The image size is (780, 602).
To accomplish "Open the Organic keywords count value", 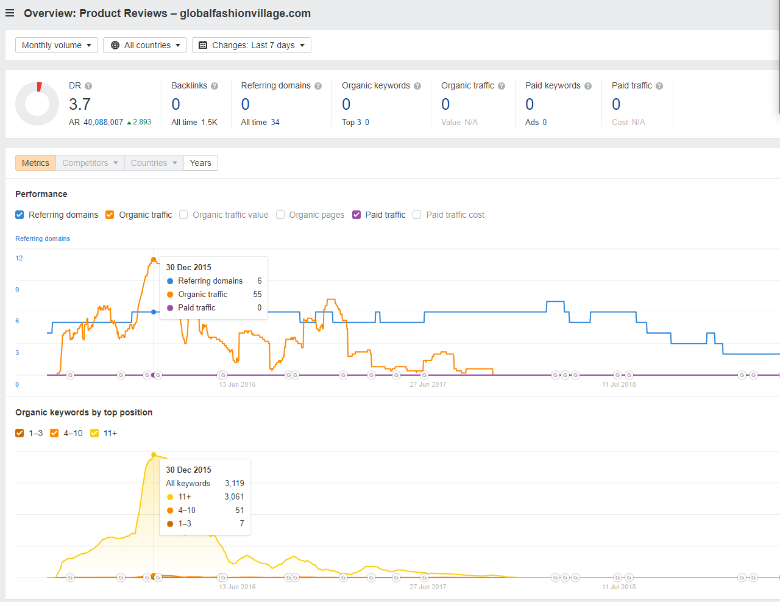I will pyautogui.click(x=346, y=104).
